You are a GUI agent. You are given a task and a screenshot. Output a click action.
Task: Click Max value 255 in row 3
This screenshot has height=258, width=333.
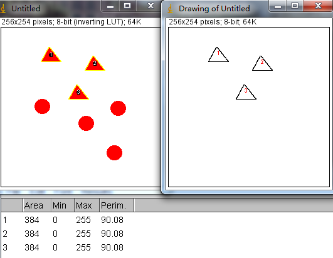click(83, 247)
